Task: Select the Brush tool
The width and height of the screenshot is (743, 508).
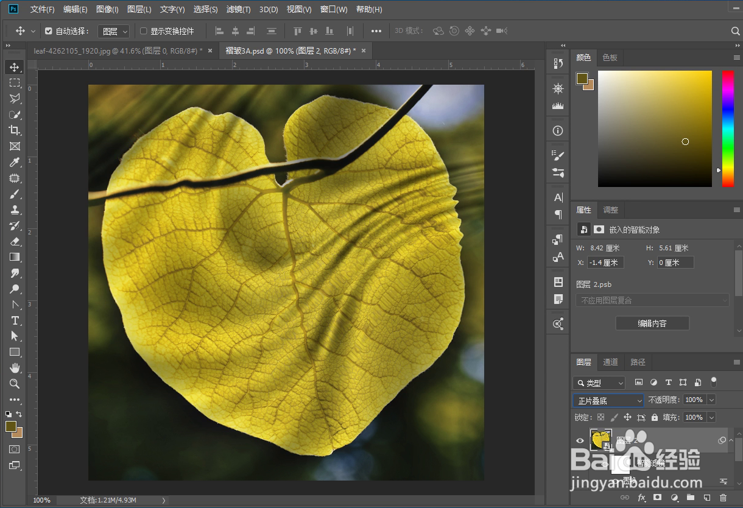Action: 15,194
